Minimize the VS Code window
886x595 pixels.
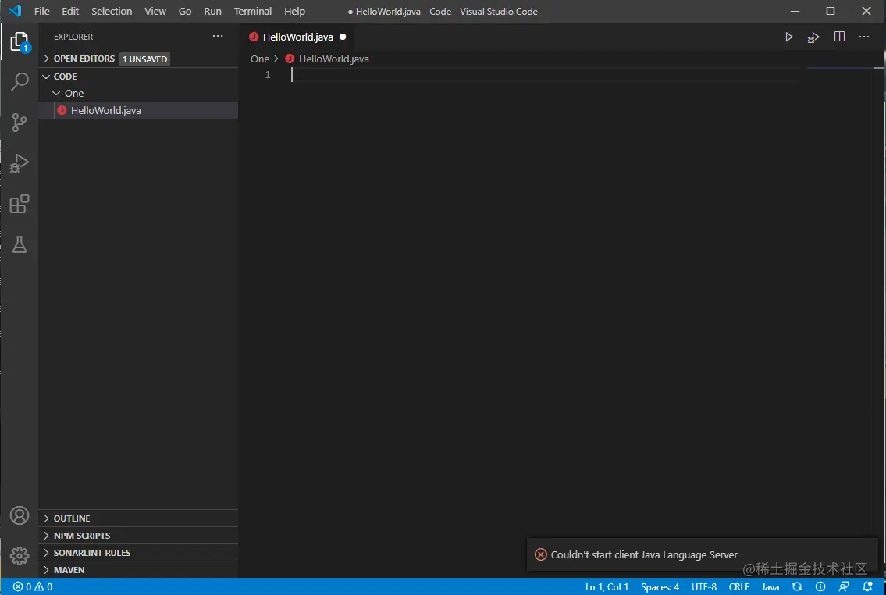click(x=795, y=11)
